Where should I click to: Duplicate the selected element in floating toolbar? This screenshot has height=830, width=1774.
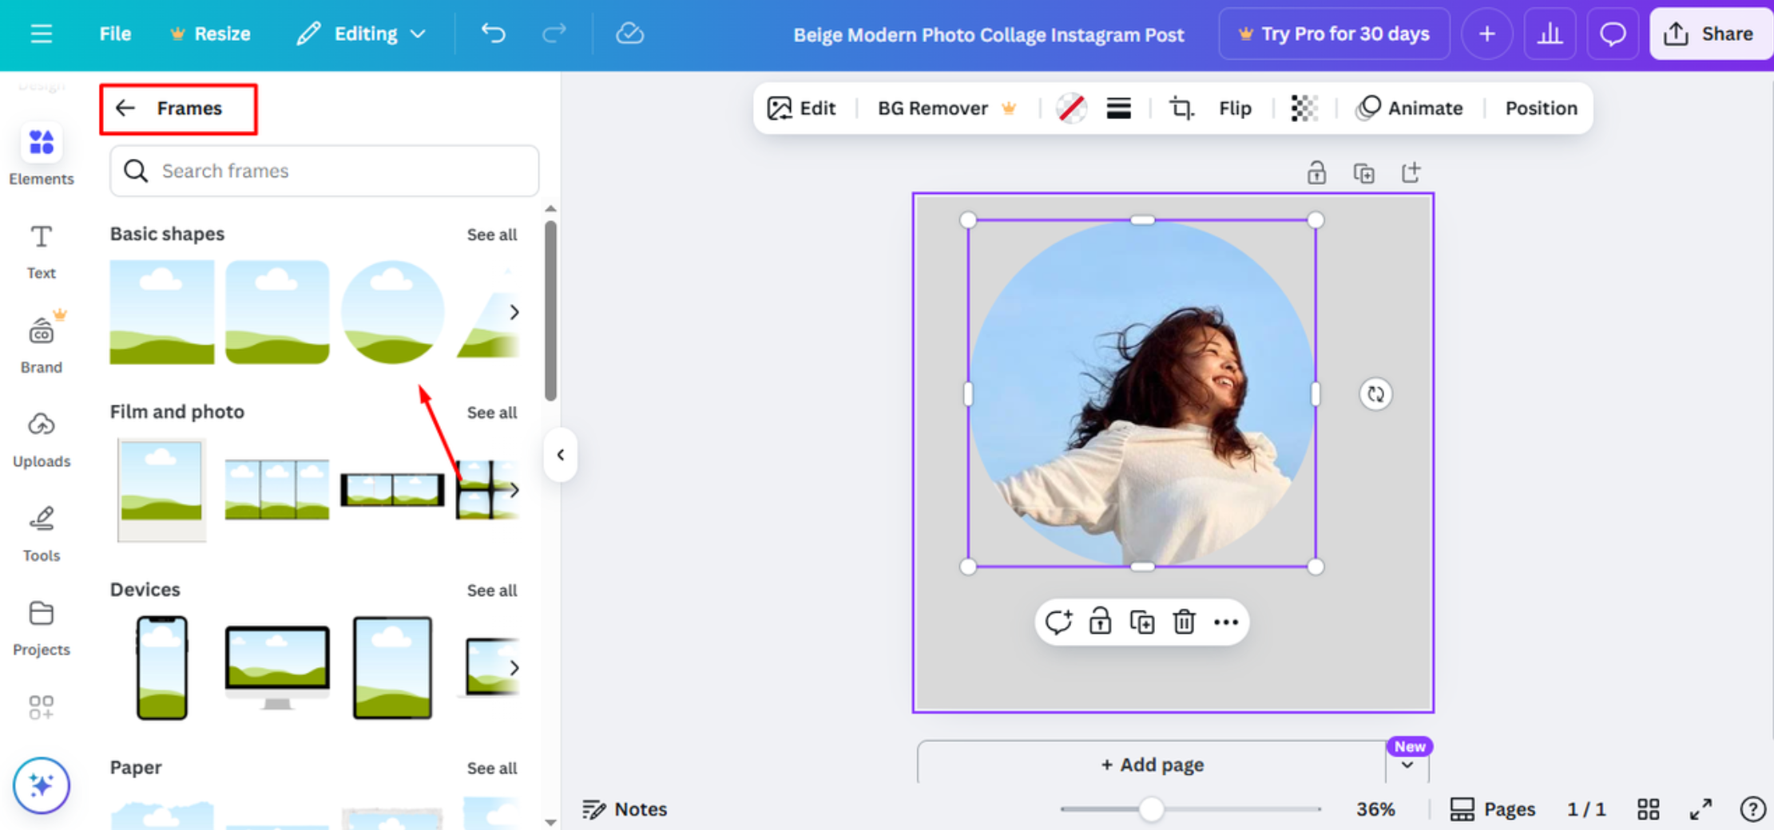[x=1142, y=622]
